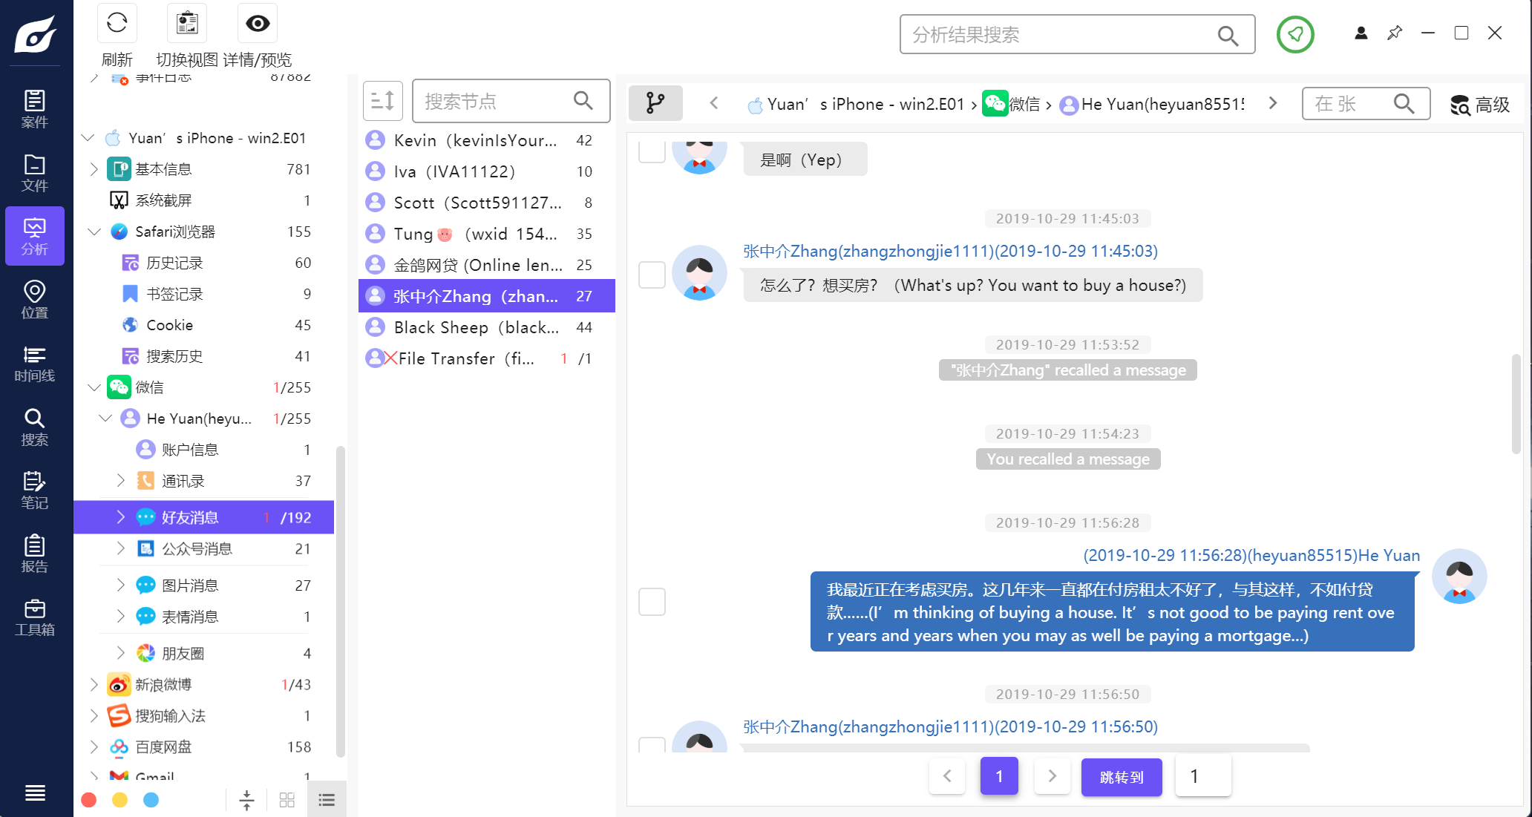Collapse the Safari浏览器 tree node
Image resolution: width=1532 pixels, height=817 pixels.
pos(94,232)
